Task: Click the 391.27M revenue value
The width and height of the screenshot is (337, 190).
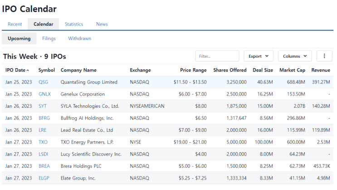Action: (x=321, y=82)
